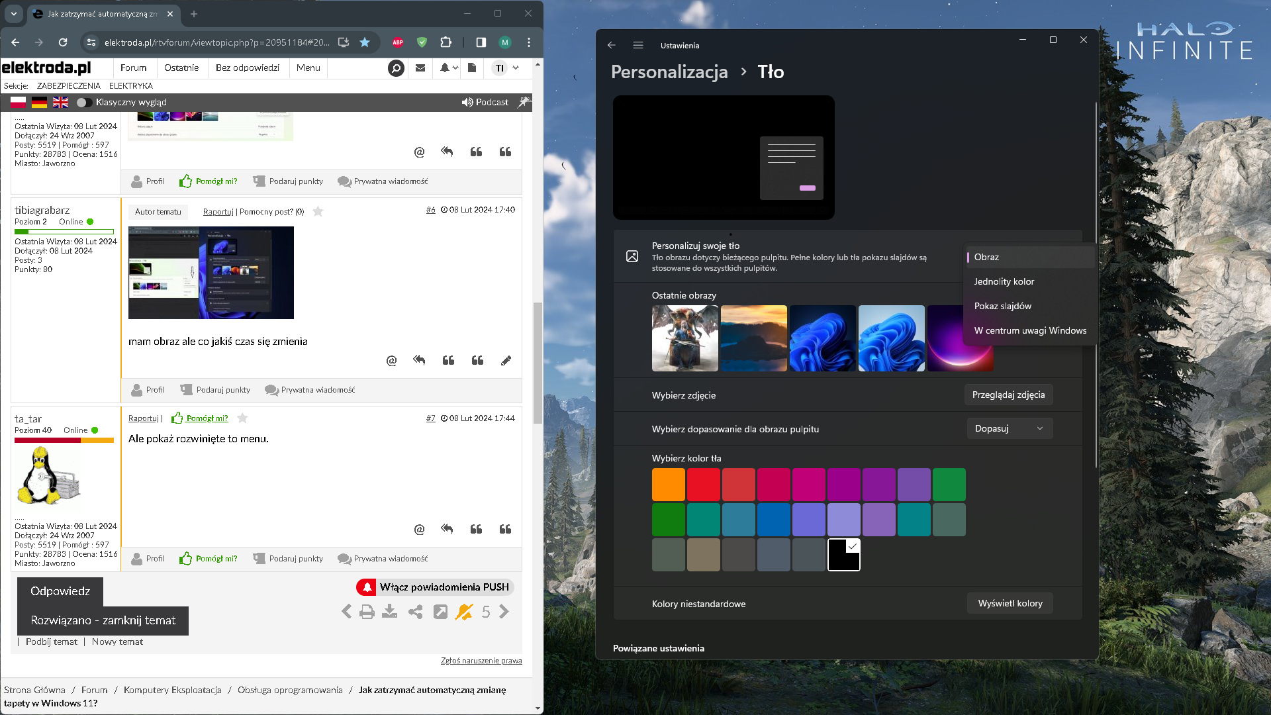1271x715 pixels.
Task: Open ELEKTRYKA section link
Action: click(x=131, y=86)
